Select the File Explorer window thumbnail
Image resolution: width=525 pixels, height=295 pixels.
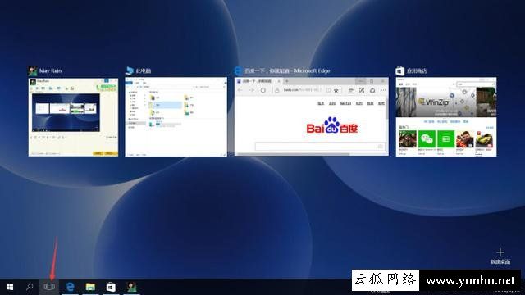coord(176,116)
